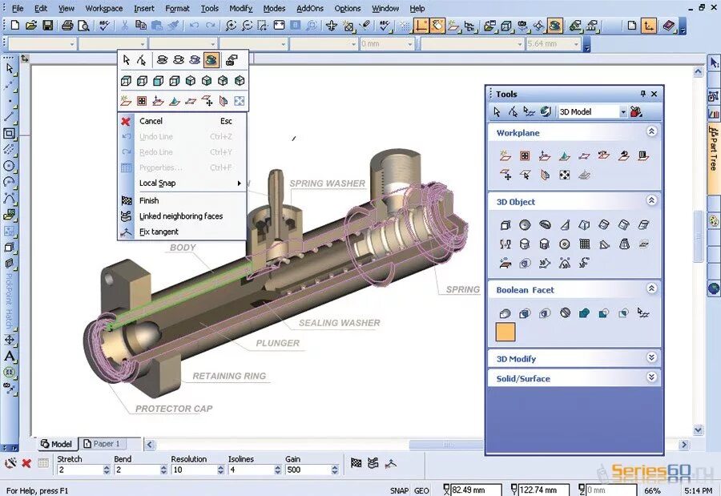The height and width of the screenshot is (496, 721).
Task: Click the red X cancel icon in inspector bar
Action: tap(26, 463)
